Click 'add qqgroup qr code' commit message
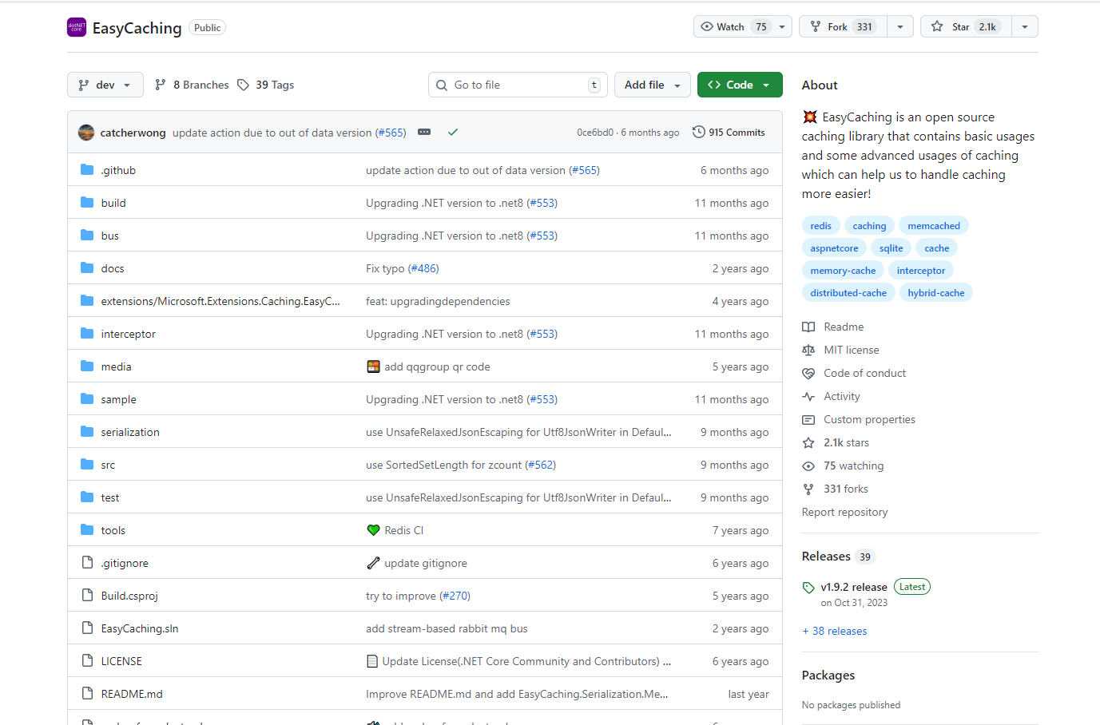 tap(437, 366)
